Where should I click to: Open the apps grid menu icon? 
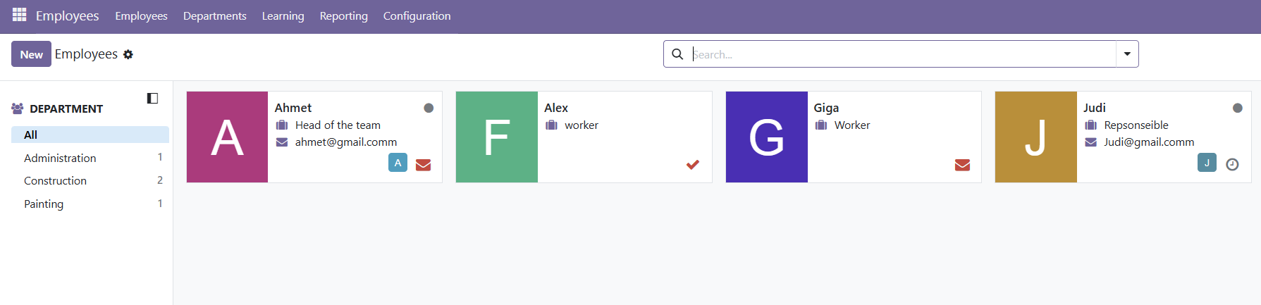19,15
